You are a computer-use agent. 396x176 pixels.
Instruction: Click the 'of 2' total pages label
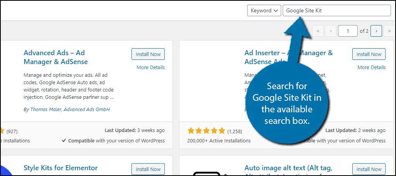tap(364, 31)
